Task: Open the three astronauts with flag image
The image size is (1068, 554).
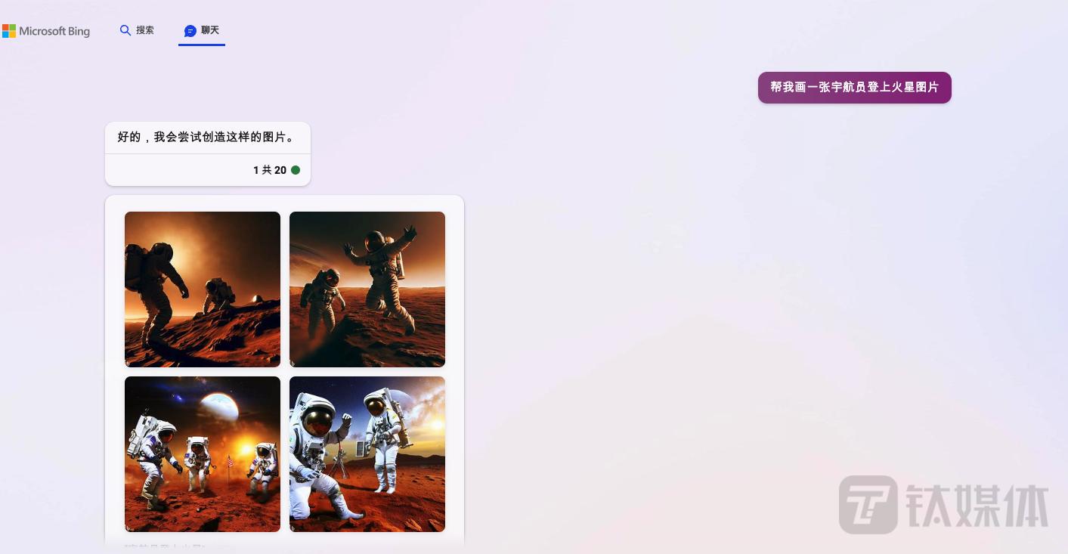Action: tap(203, 454)
